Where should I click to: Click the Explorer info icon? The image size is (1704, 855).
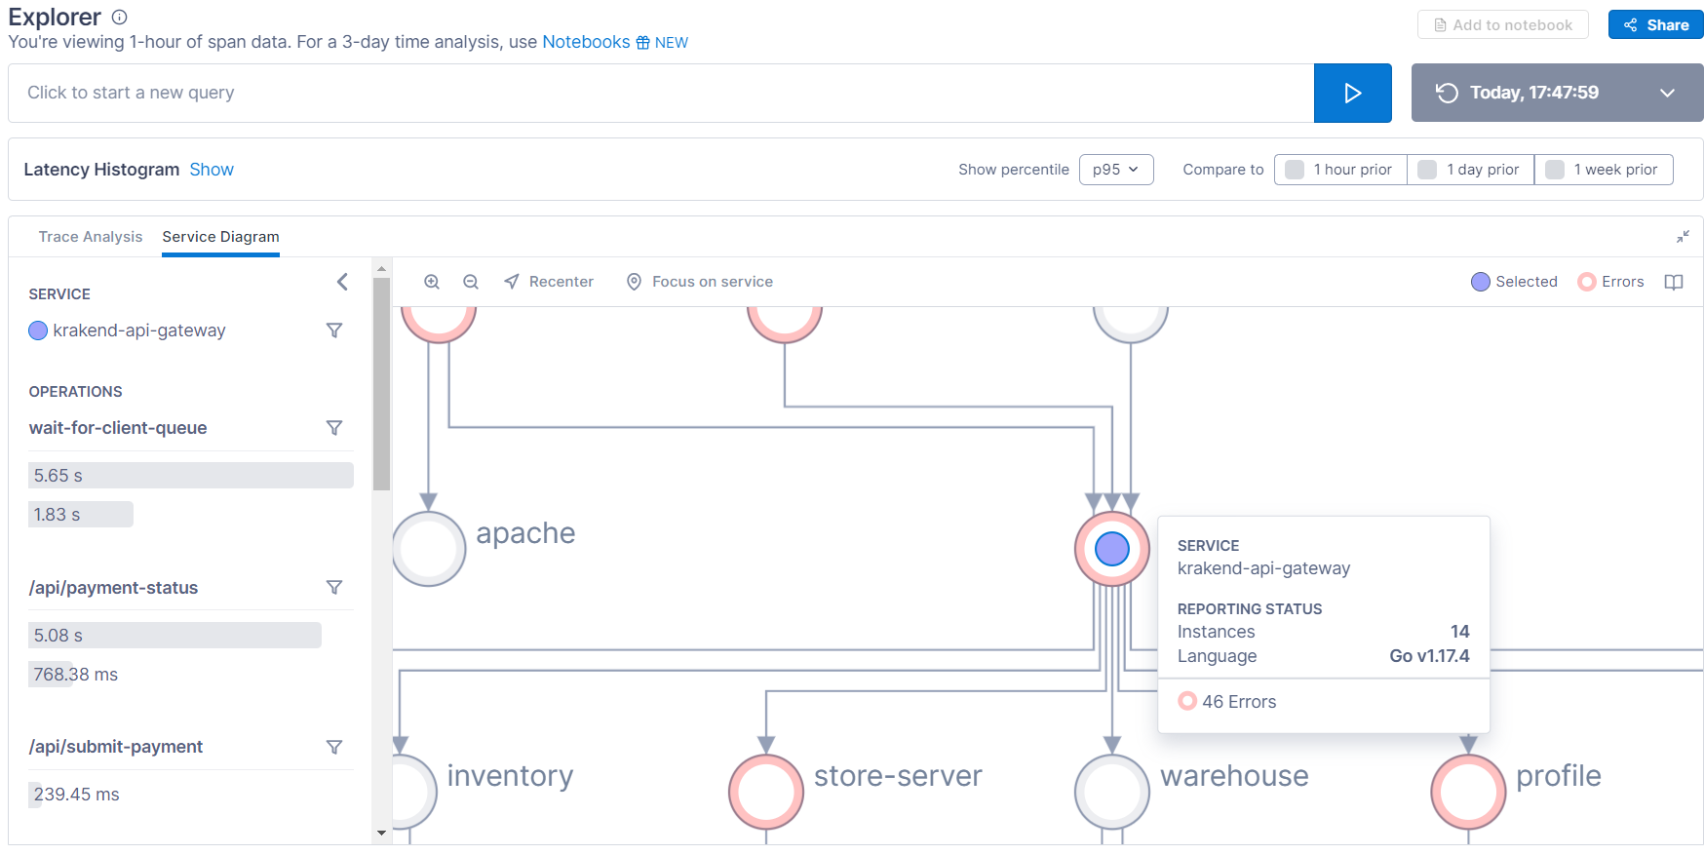coord(119,18)
